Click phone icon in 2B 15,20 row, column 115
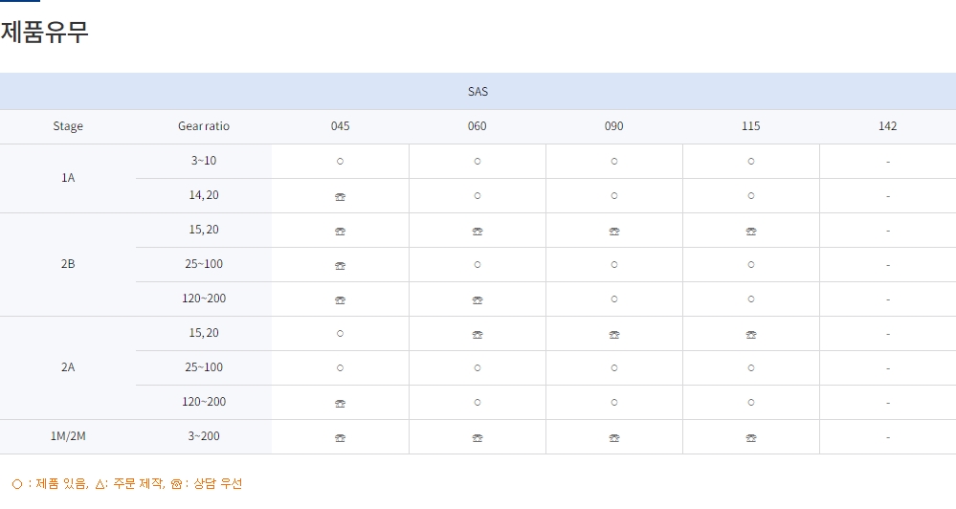Viewport: 956px width, 509px height. point(751,231)
